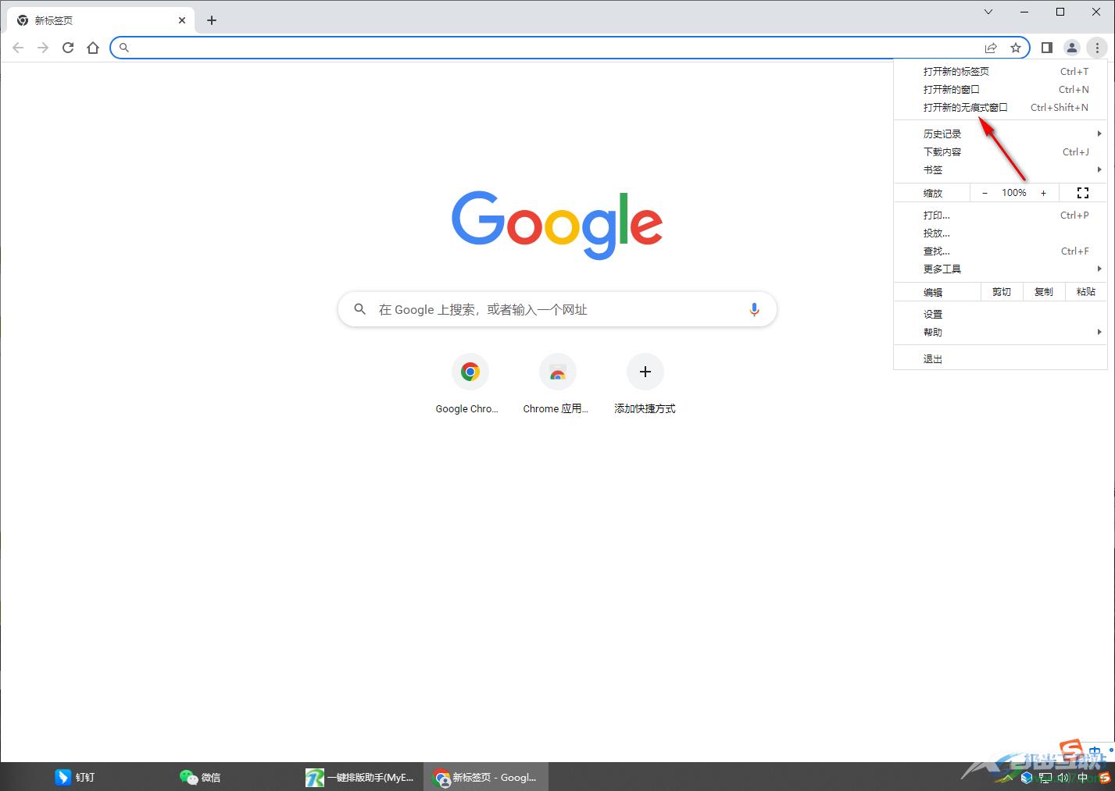The height and width of the screenshot is (791, 1115).
Task: Open the Google Chrome shortcut tile
Action: 470,383
